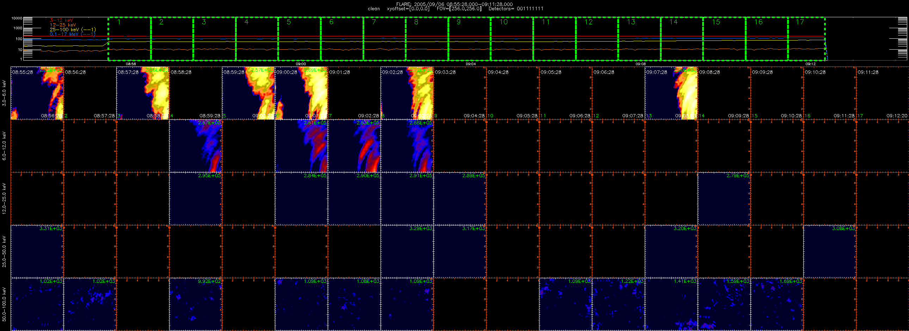The image size is (909, 331).
Task: Click the 09:12 time axis label
Action: [x=811, y=64]
